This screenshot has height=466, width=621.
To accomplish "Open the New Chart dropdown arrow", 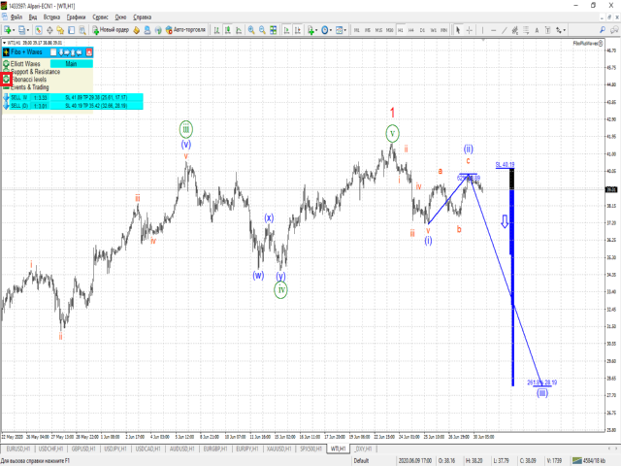I will [x=14, y=30].
